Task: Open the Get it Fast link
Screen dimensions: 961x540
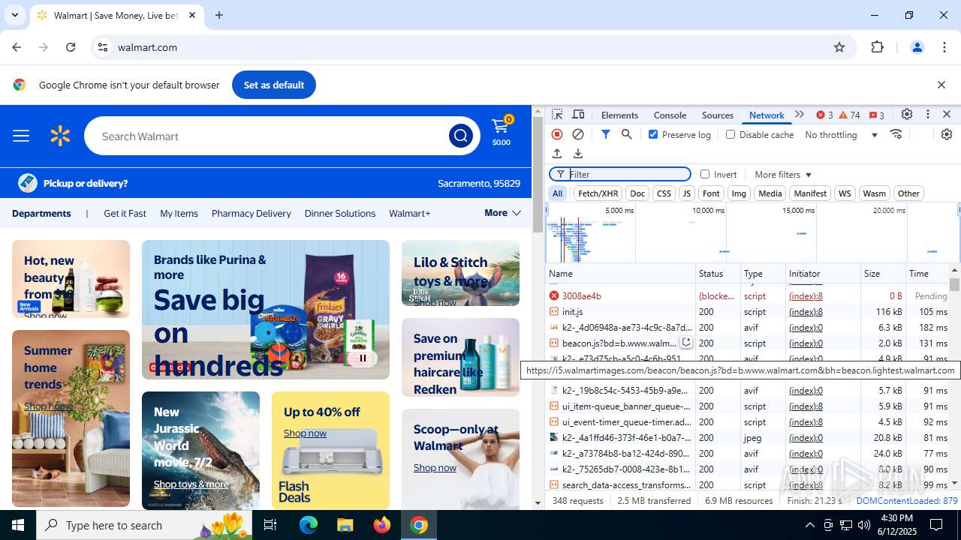Action: [125, 213]
